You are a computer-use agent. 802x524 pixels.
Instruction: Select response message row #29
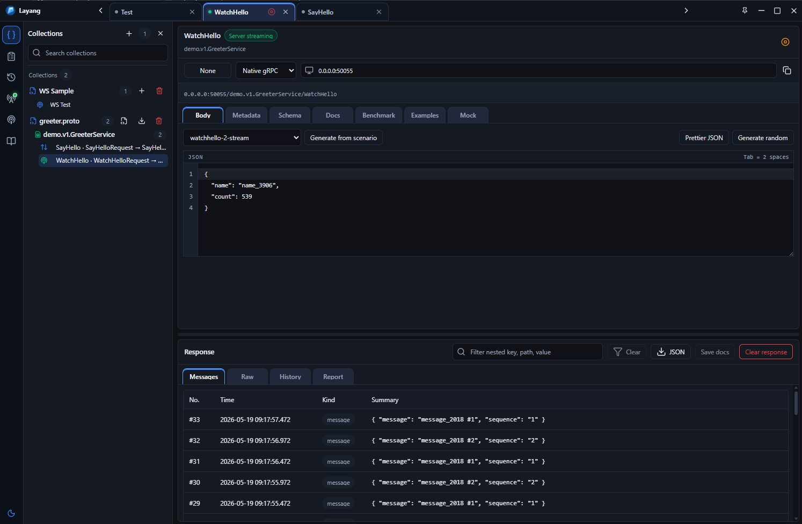tap(486, 503)
